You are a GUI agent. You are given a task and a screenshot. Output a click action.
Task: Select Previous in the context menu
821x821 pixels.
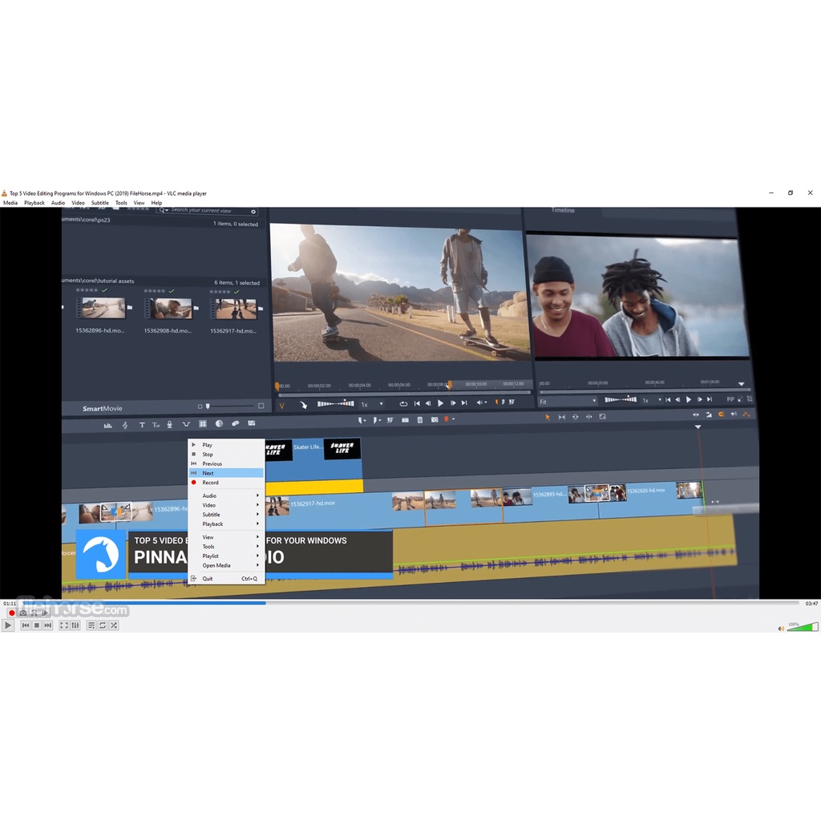[226, 464]
